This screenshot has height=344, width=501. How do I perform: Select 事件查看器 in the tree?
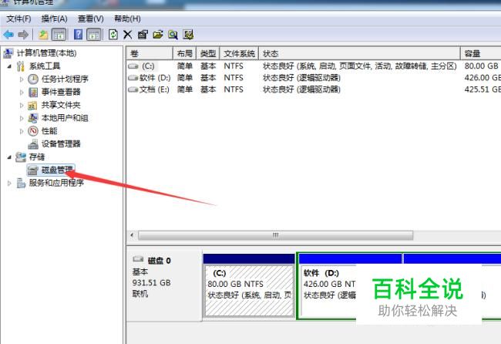(61, 92)
